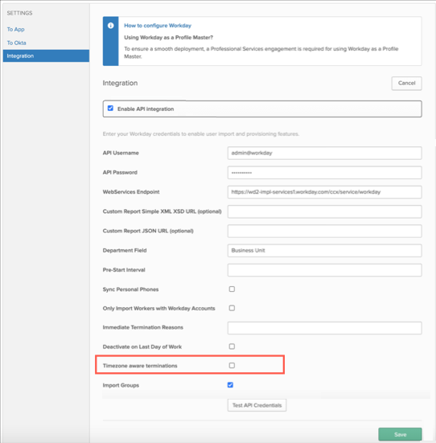
Task: Save the integration settings
Action: (400, 434)
